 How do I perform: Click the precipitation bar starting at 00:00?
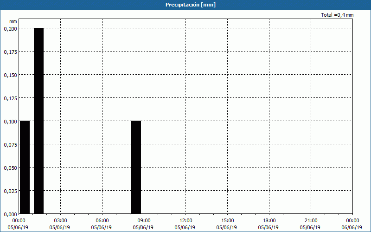25,168
